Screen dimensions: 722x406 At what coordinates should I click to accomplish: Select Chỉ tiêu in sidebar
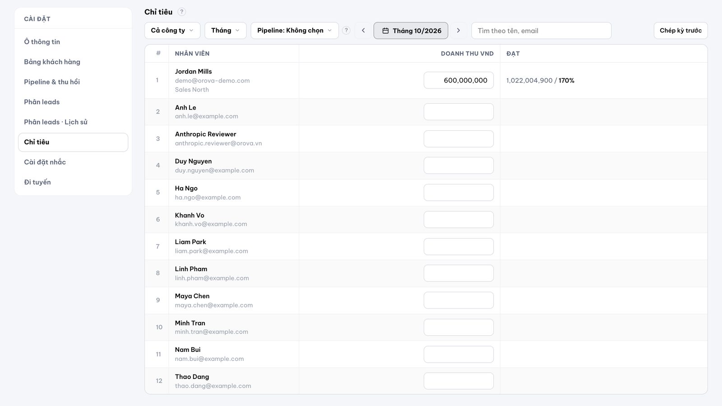pyautogui.click(x=73, y=142)
